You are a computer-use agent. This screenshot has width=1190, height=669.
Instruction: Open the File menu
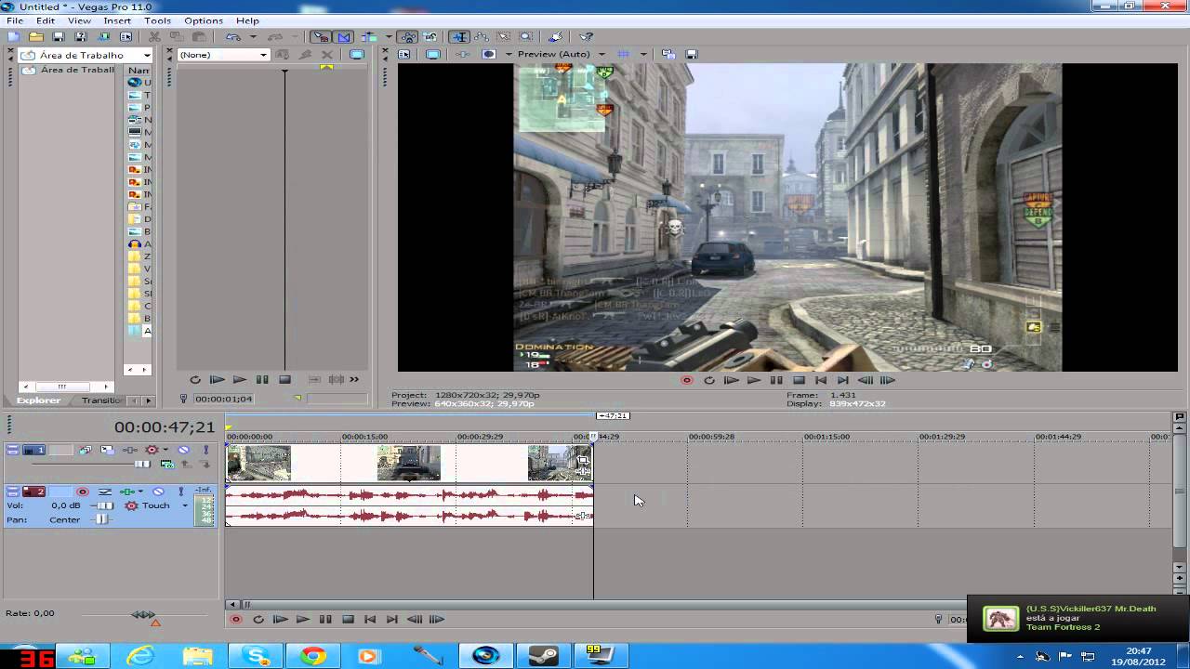[x=15, y=20]
